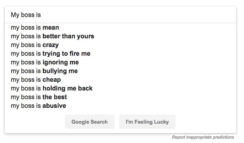Focus the search box containing 'My boss is'
This screenshot has width=244, height=143.
(120, 15)
